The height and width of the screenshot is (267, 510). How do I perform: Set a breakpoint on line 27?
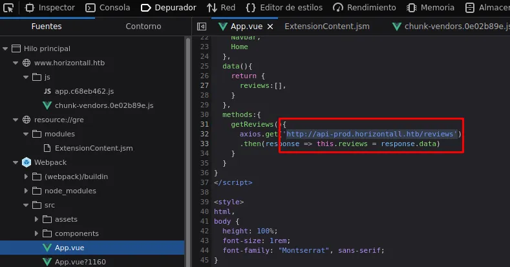(x=204, y=85)
